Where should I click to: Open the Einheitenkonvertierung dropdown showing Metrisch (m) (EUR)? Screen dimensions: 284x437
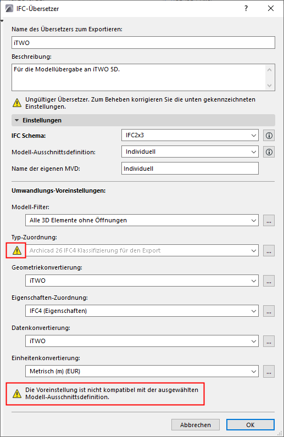point(142,371)
